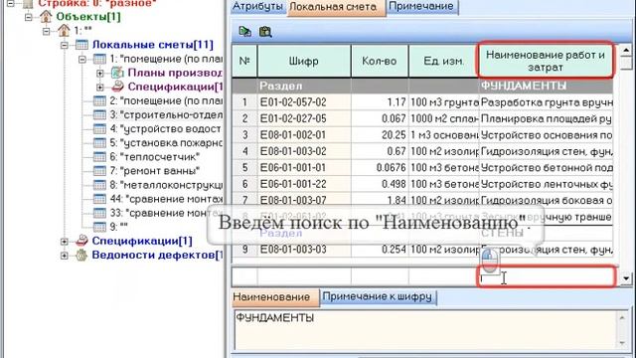This screenshot has height=358, width=636.
Task: Click icon beside Ведомости дефектов
Action: 81,255
